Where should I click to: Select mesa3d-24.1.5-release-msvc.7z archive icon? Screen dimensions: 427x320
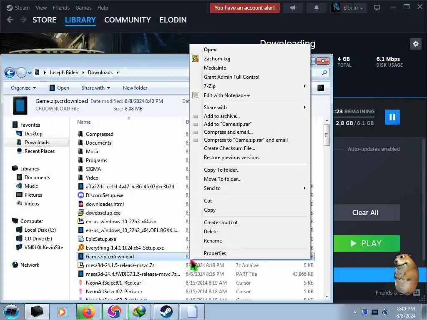pos(81,265)
